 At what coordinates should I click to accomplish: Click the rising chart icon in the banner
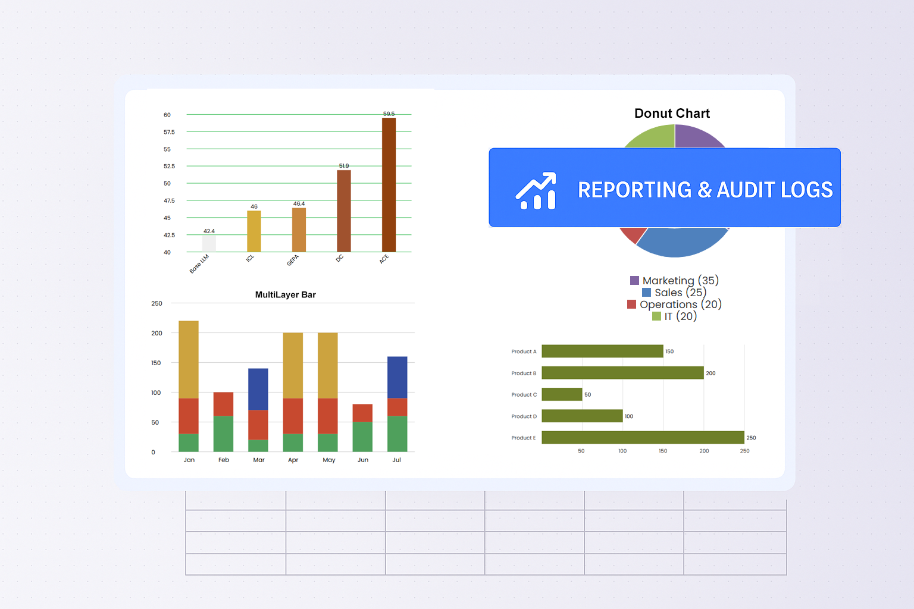[536, 191]
